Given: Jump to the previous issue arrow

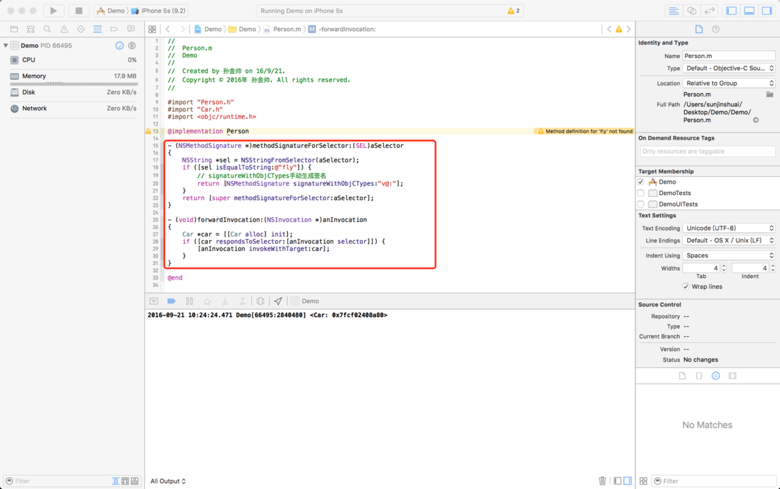Looking at the screenshot, I should 609,29.
